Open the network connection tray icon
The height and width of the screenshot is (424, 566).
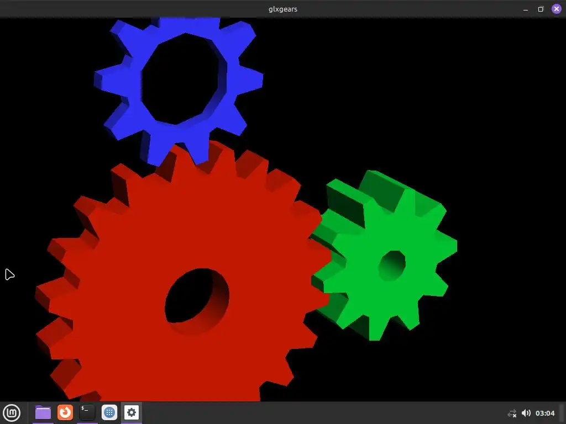(x=512, y=413)
